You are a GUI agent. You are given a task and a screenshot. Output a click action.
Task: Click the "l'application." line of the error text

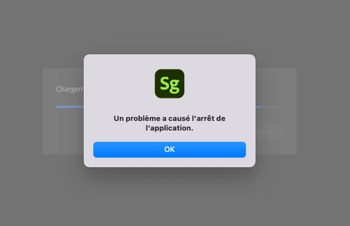[x=170, y=128]
